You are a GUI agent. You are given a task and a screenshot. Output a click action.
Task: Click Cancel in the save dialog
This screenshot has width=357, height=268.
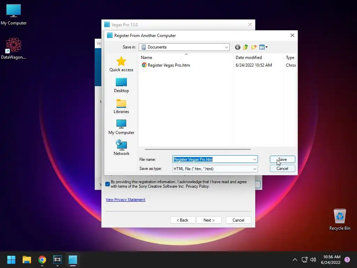(282, 169)
